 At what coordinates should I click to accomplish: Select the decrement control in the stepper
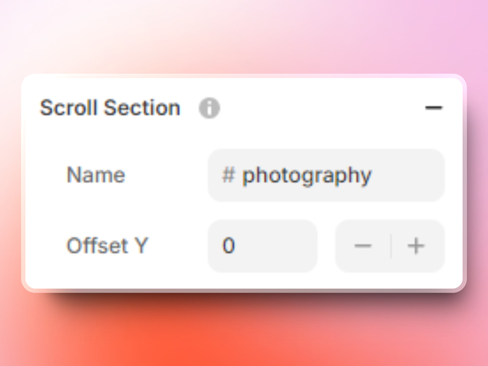364,245
